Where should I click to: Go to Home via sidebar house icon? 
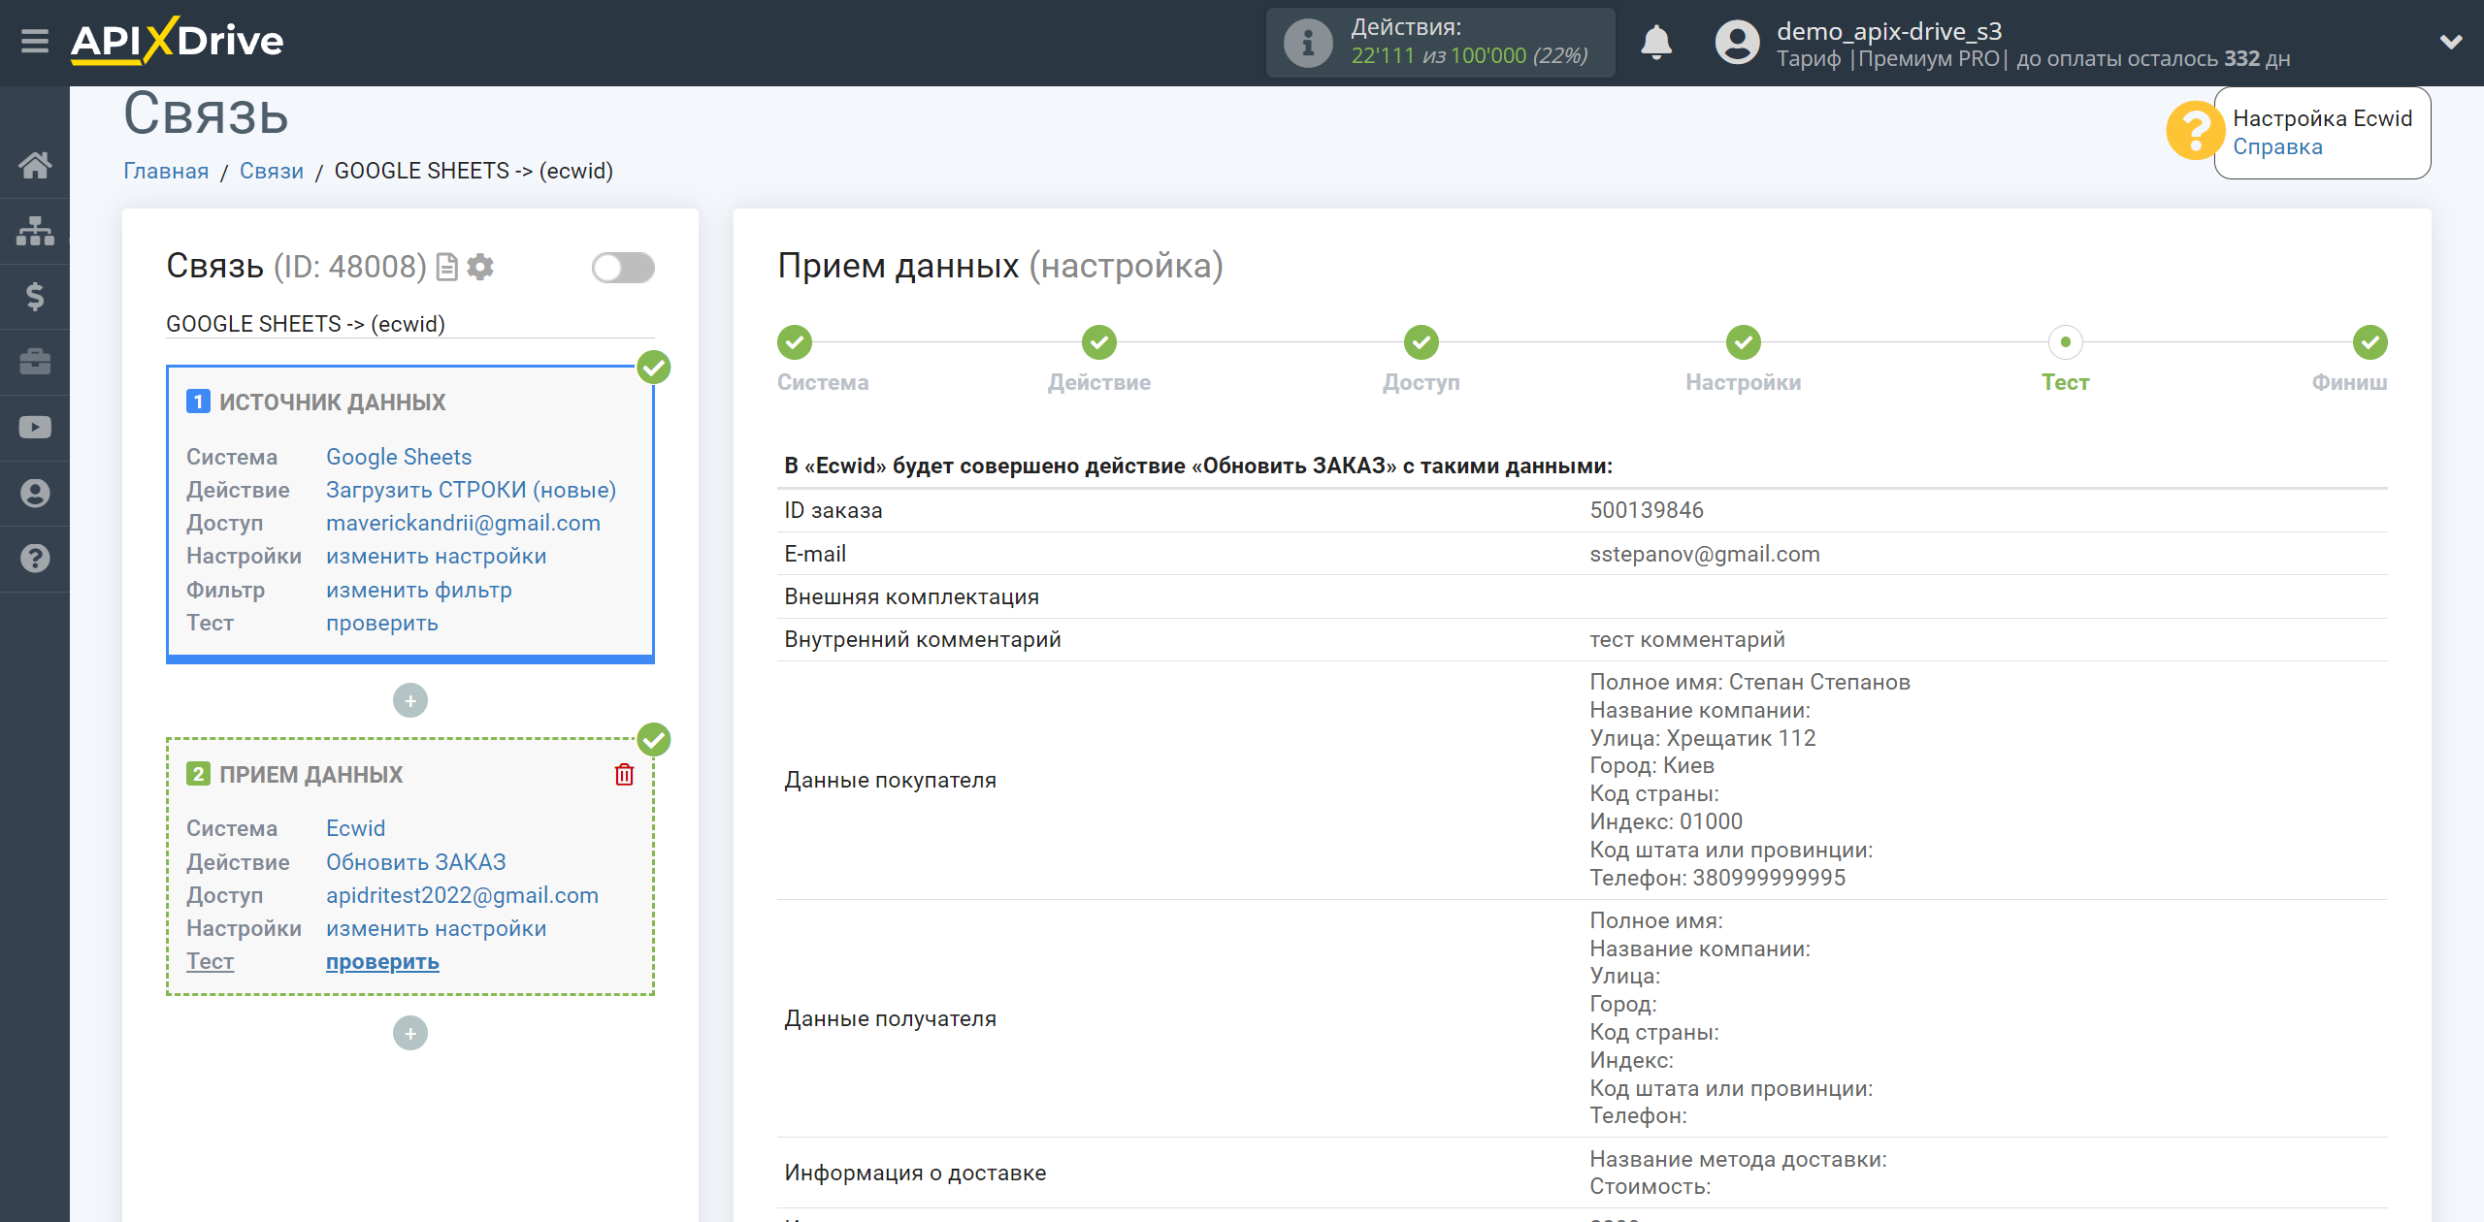click(x=35, y=165)
